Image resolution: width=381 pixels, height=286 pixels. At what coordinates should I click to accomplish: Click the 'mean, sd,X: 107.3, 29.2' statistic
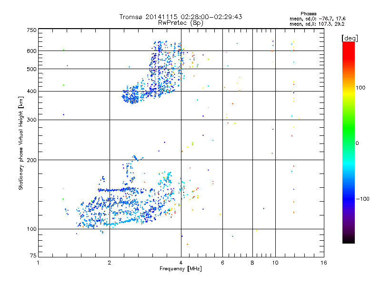tap(317, 24)
